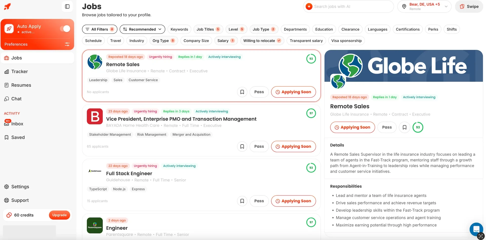Click Applying Soon in detail panel

tap(353, 127)
